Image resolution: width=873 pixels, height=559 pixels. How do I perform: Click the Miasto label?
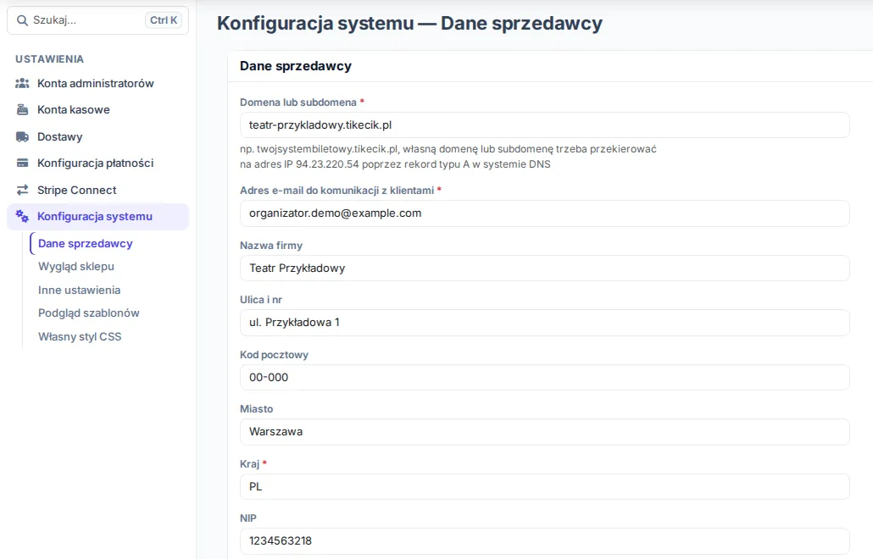257,409
